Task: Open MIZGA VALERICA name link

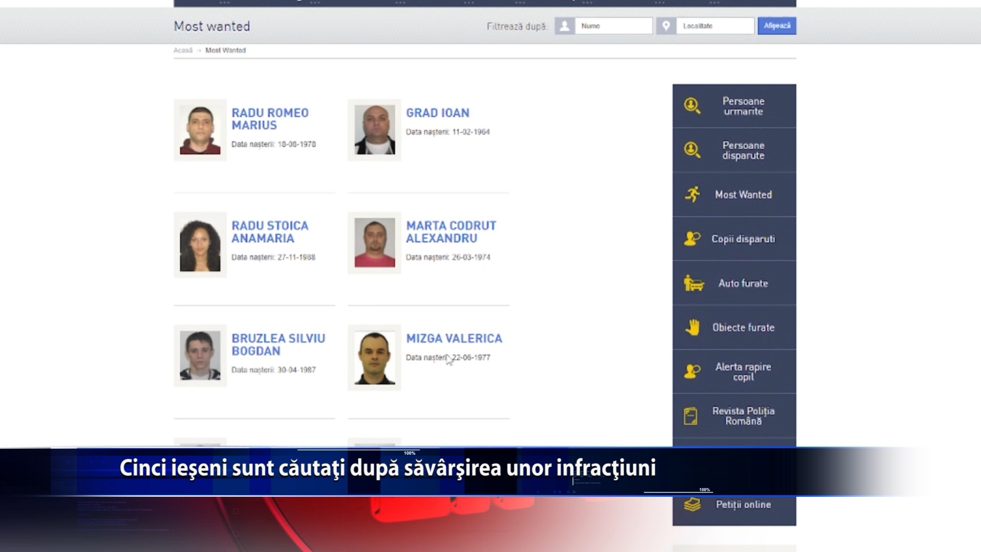Action: point(454,338)
